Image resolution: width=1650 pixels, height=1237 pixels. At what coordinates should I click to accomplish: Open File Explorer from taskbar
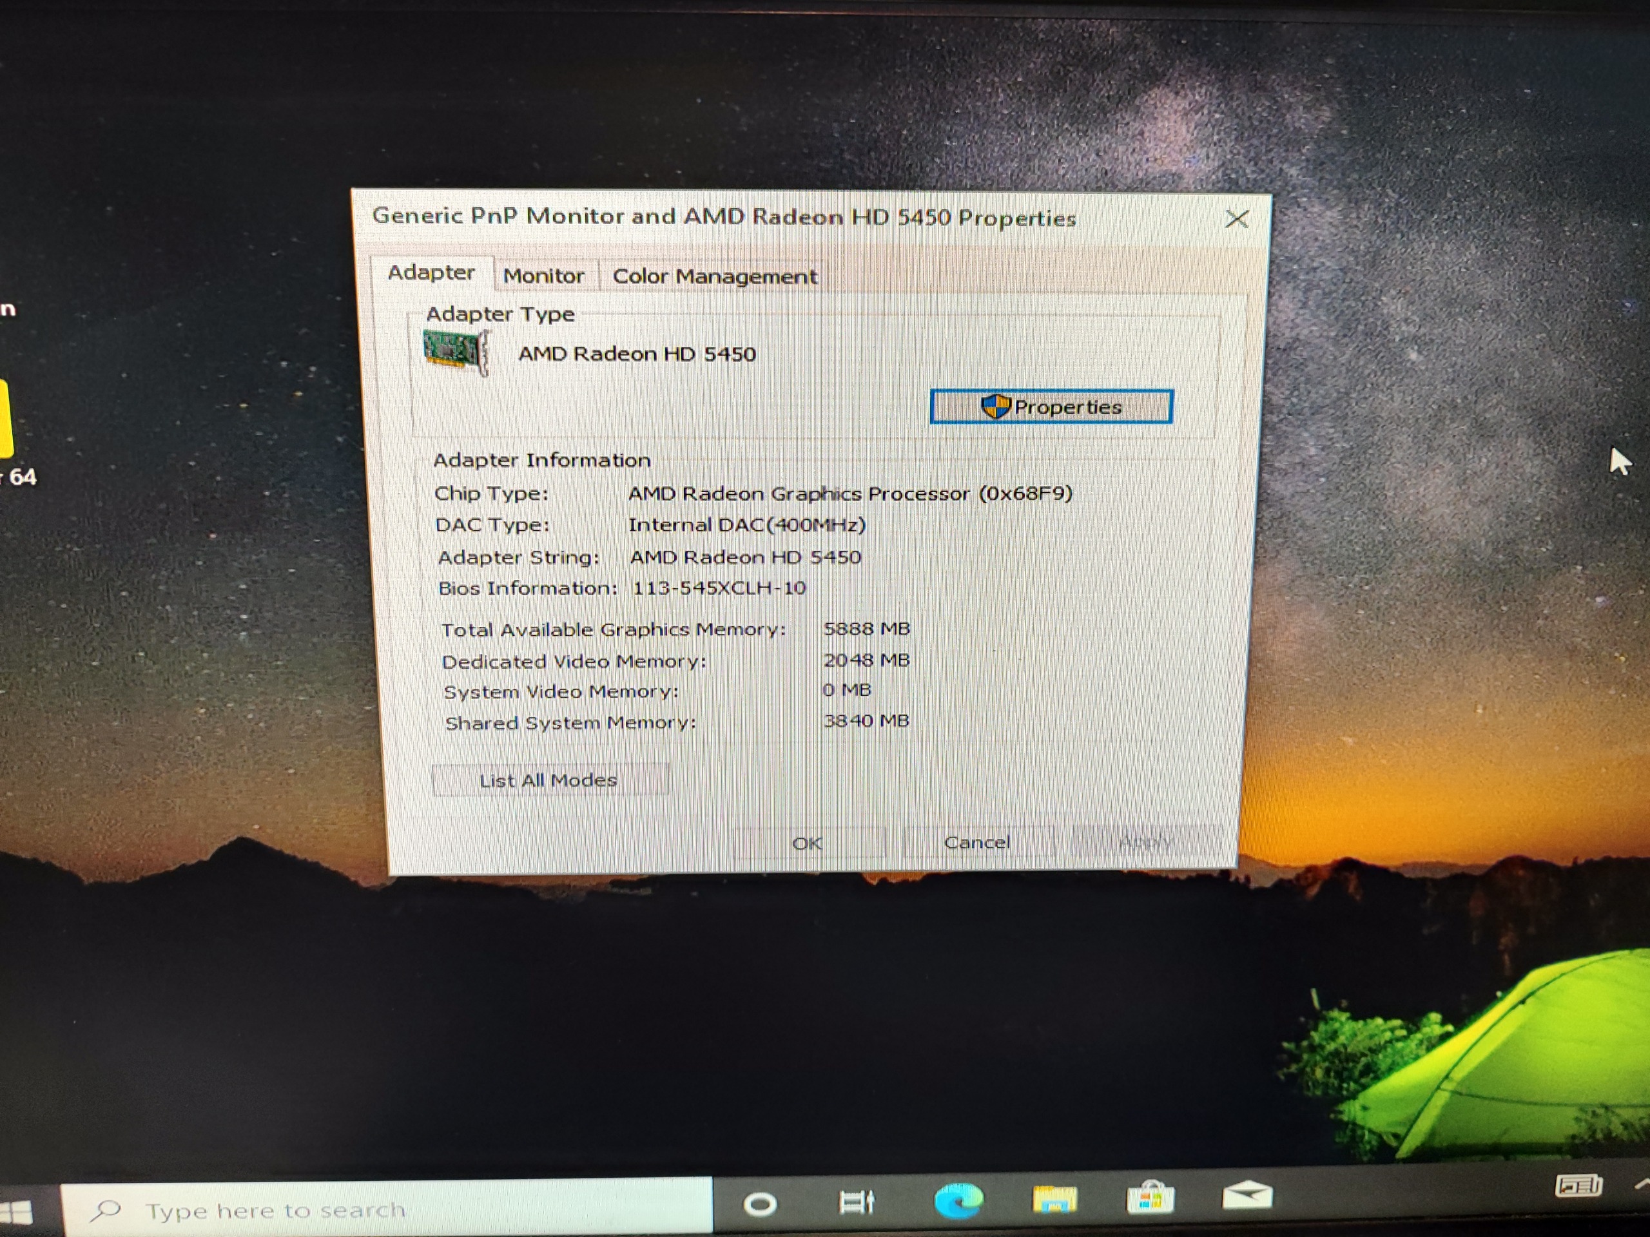(x=1054, y=1199)
